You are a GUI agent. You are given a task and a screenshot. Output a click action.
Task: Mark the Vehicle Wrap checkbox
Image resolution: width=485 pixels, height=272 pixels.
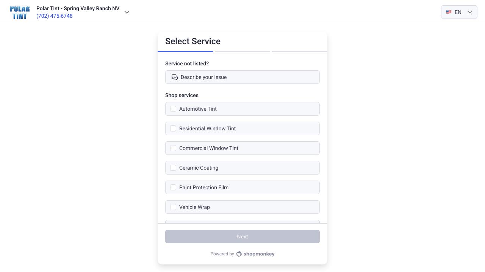(173, 207)
